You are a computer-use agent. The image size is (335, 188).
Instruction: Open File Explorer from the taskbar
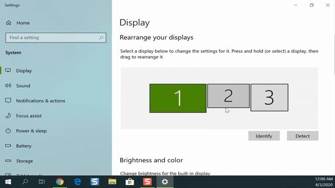click(112, 182)
